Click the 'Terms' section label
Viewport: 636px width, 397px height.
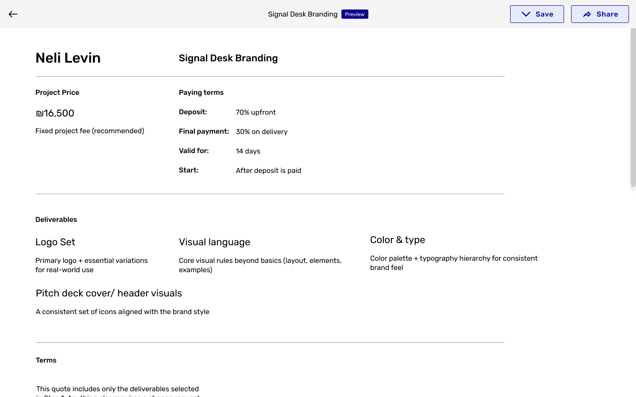click(46, 360)
